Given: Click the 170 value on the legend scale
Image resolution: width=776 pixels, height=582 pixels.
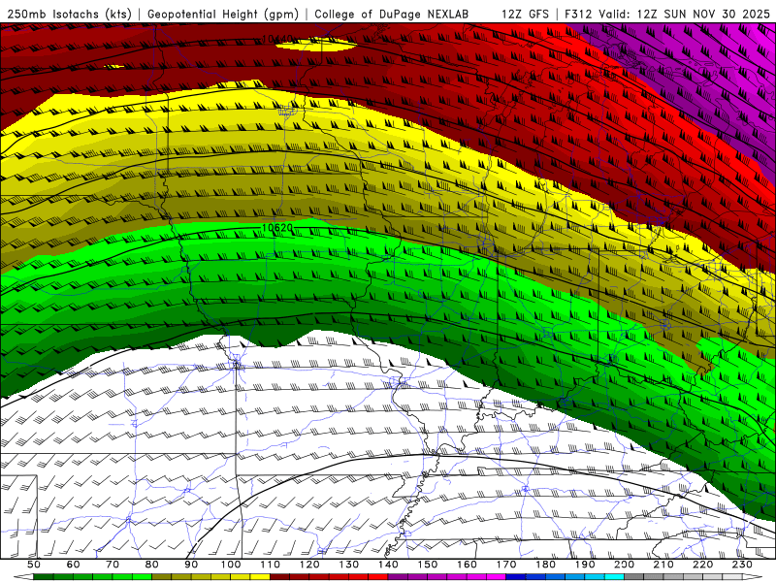Looking at the screenshot, I should tap(506, 565).
